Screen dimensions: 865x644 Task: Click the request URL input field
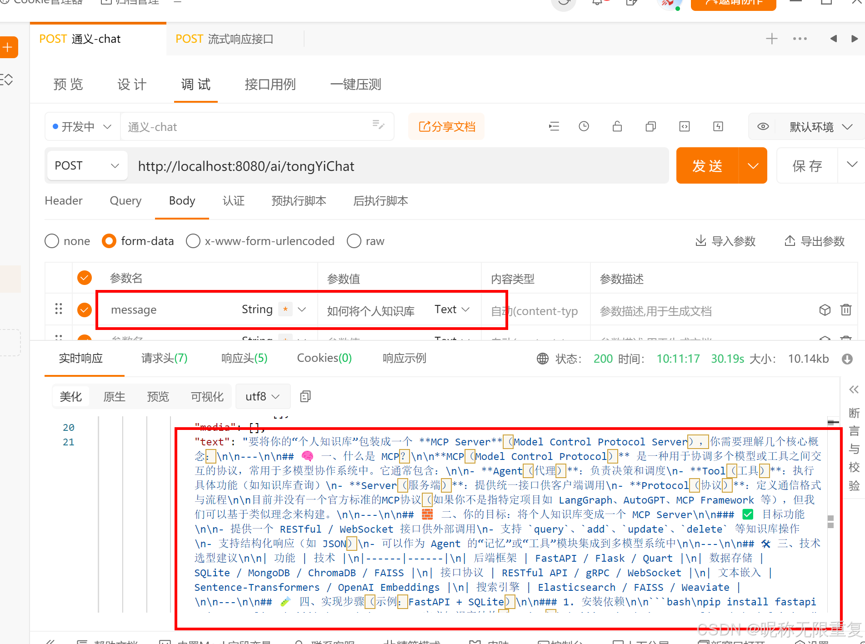pos(398,166)
